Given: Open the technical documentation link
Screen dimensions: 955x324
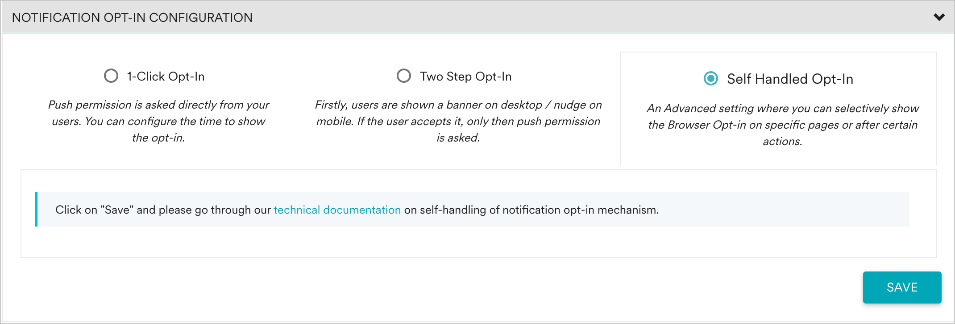Looking at the screenshot, I should [337, 210].
